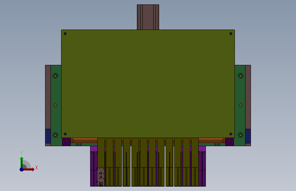Image resolution: width=296 pixels, height=191 pixels.
Task: Pick the middle hole on the right green plate
Action: 240,105
